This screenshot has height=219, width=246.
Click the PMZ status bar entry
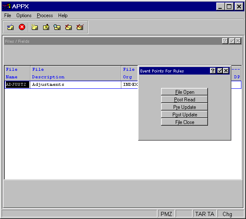click(166, 214)
